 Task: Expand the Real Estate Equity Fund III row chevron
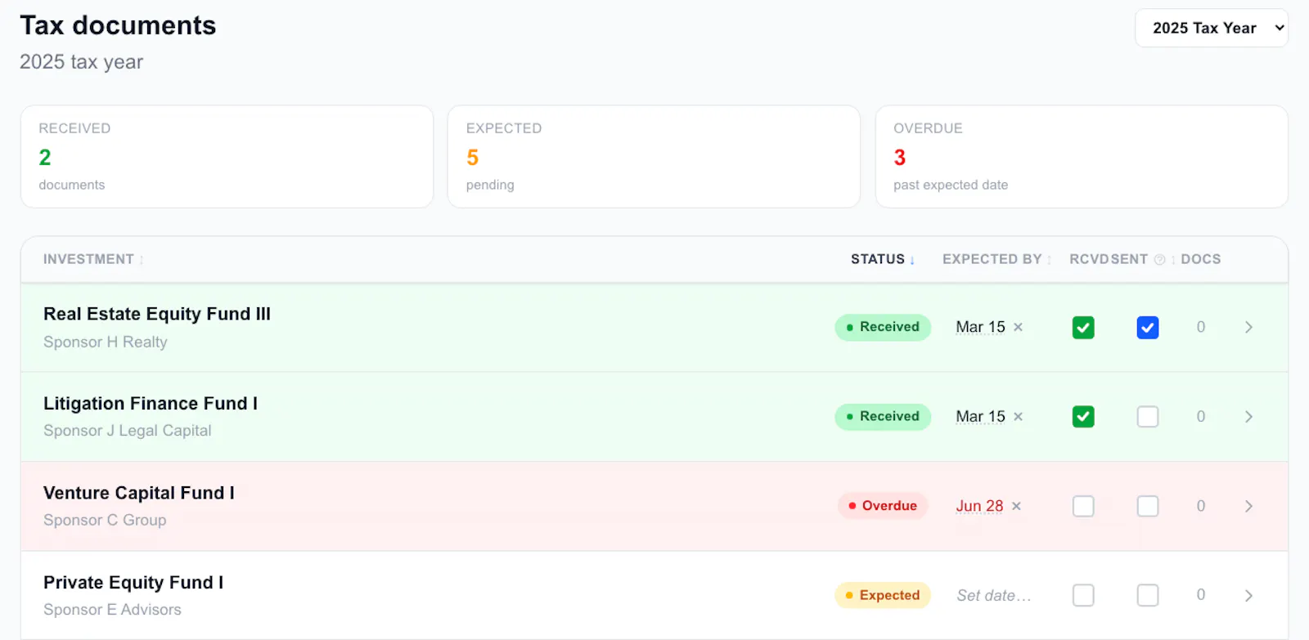click(1248, 327)
